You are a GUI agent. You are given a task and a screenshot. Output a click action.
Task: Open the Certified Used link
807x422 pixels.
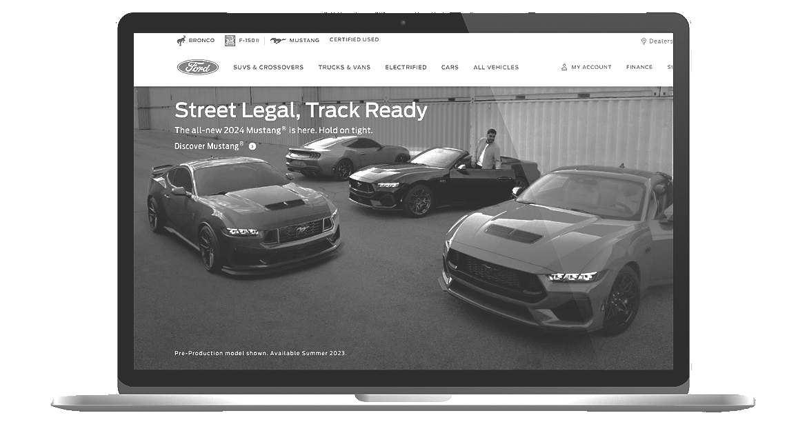click(x=354, y=39)
